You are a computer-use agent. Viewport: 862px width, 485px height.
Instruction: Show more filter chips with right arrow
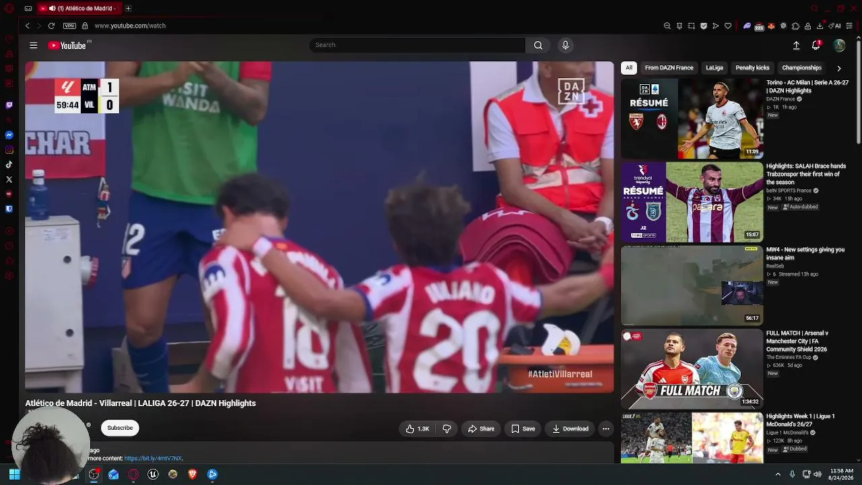(x=838, y=68)
